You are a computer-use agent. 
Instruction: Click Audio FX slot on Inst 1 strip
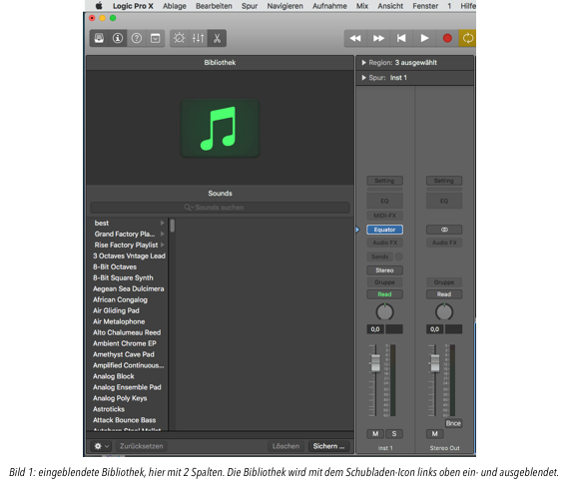384,243
